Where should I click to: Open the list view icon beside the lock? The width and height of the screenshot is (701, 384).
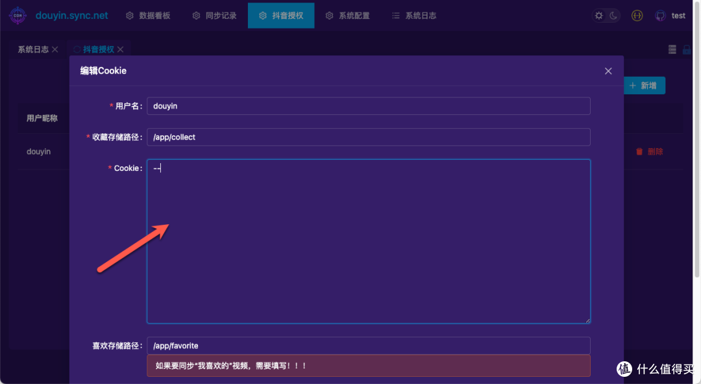(x=672, y=49)
